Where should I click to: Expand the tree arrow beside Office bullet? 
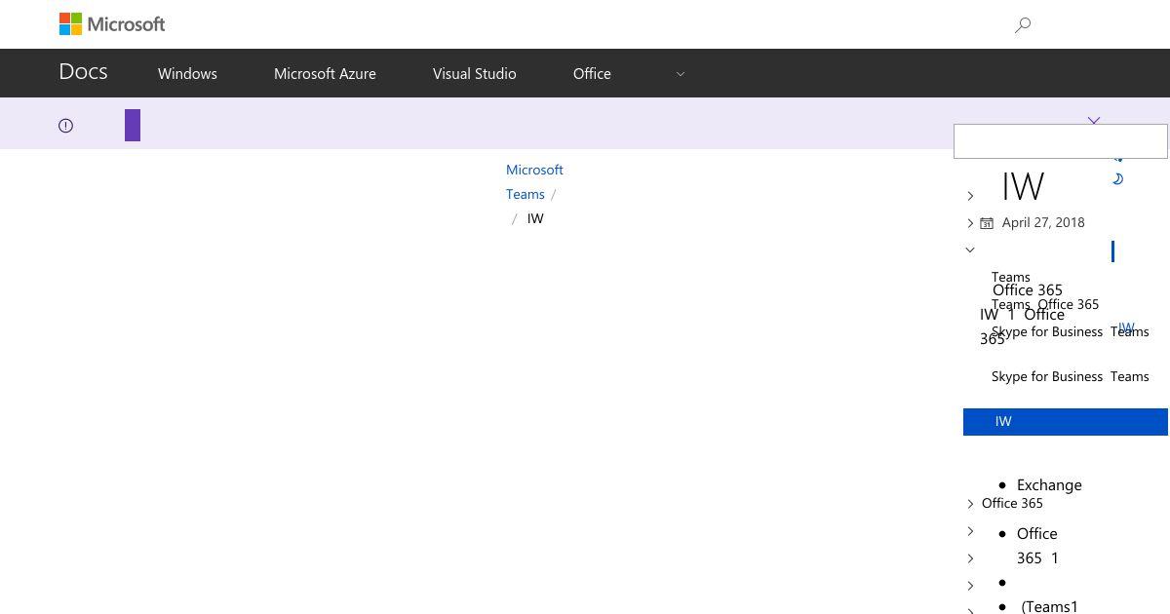[970, 531]
